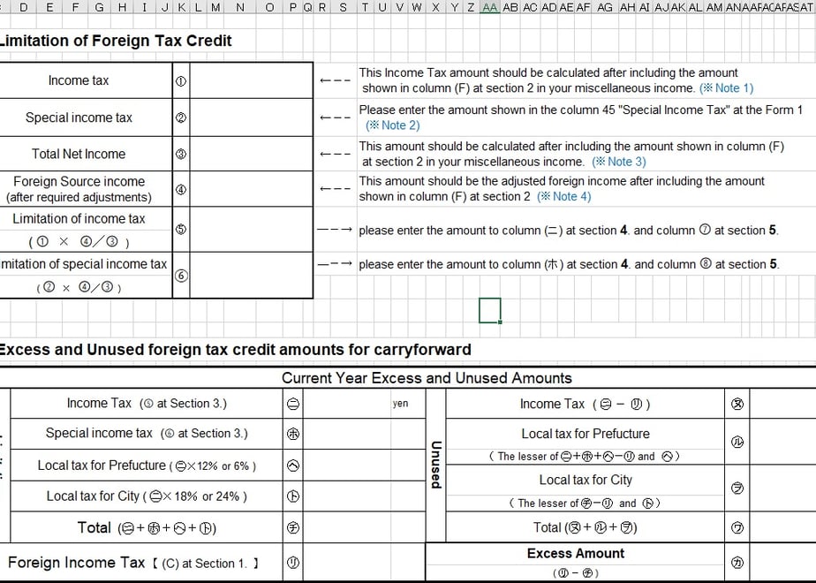Select column W header

pos(417,7)
